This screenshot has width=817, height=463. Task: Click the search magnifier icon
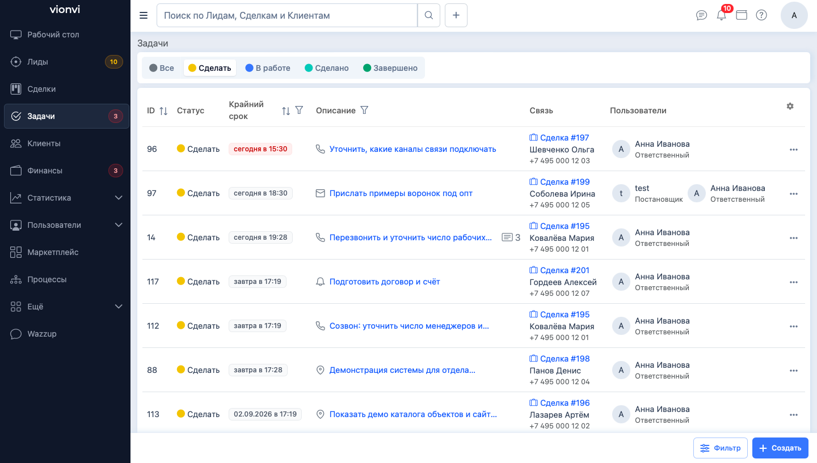coord(429,15)
